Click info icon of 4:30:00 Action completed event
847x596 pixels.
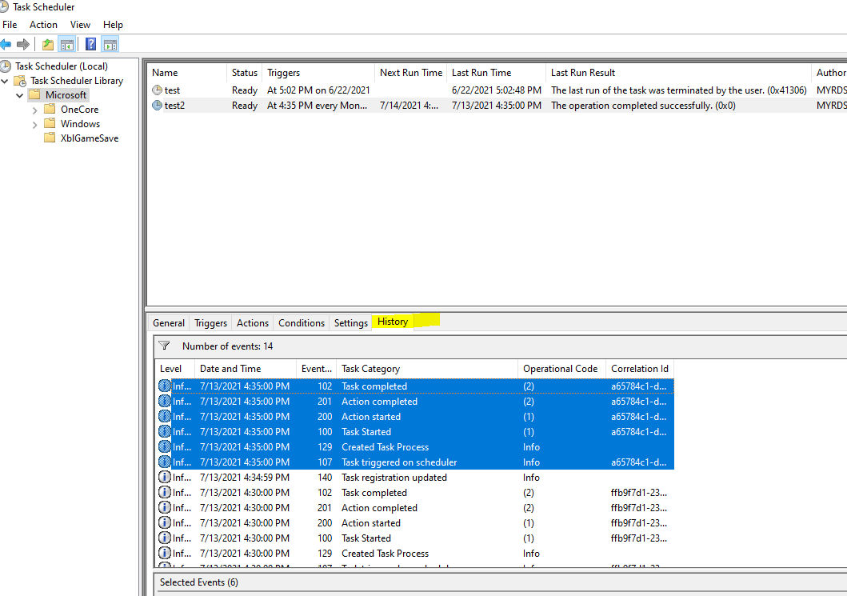coord(164,507)
